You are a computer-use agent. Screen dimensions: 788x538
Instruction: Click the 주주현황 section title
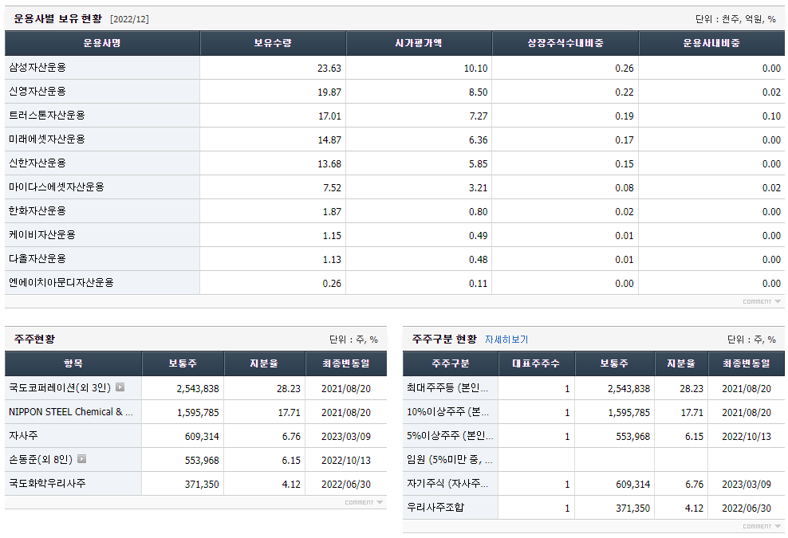34,339
